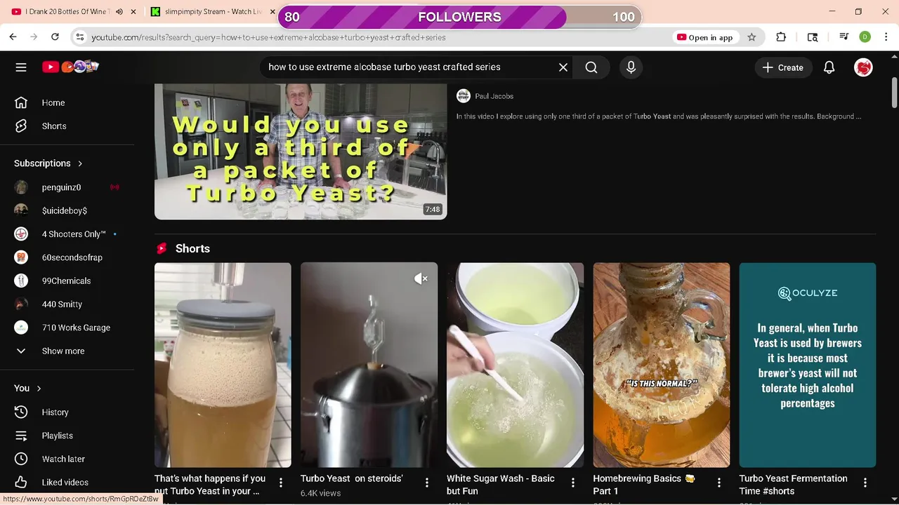Open the notifications bell
Image resolution: width=899 pixels, height=505 pixels.
[x=829, y=67]
